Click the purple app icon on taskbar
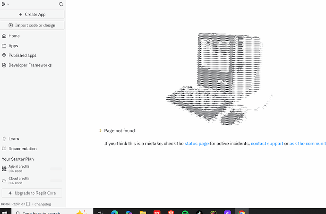 [227, 212]
